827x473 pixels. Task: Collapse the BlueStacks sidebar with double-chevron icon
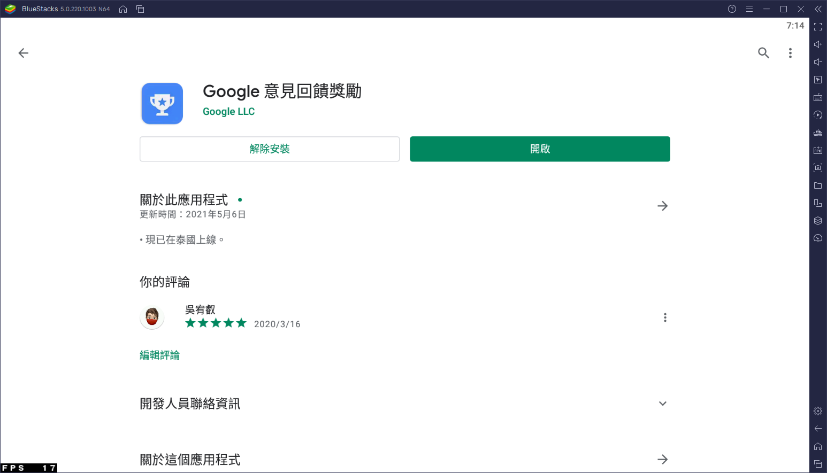[x=818, y=9]
